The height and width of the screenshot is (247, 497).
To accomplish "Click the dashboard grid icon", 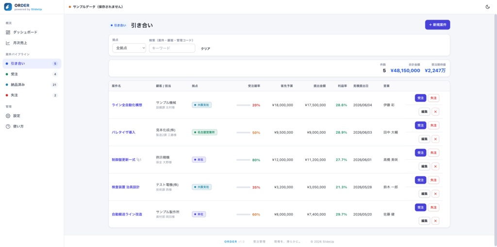I will 8,32.
